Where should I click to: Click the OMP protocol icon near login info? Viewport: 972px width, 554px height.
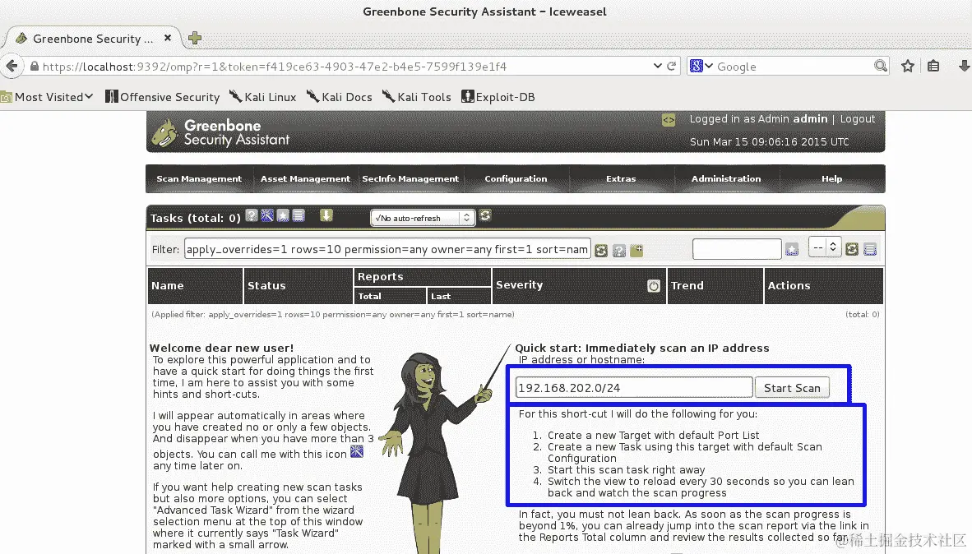(669, 120)
